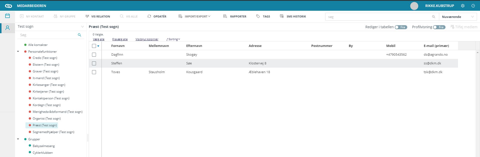Viewport: 480px width, 157px height.
Task: Click the user avatar circle
Action: click(414, 6)
